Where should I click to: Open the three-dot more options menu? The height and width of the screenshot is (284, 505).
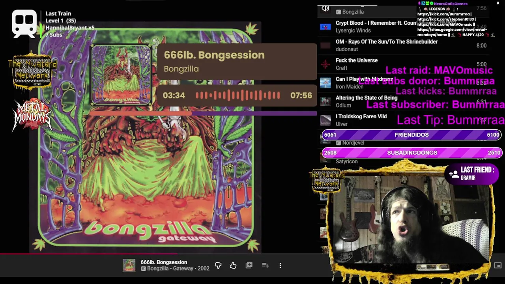pos(280,265)
